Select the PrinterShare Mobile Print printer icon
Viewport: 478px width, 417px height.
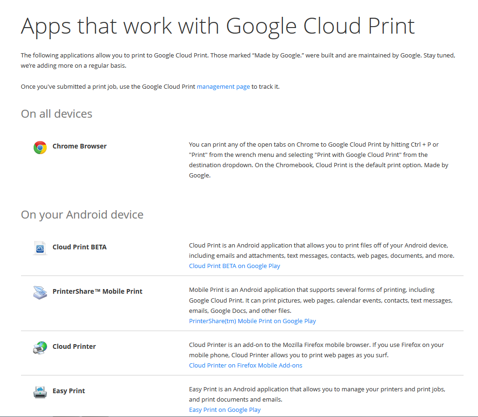[x=40, y=292]
